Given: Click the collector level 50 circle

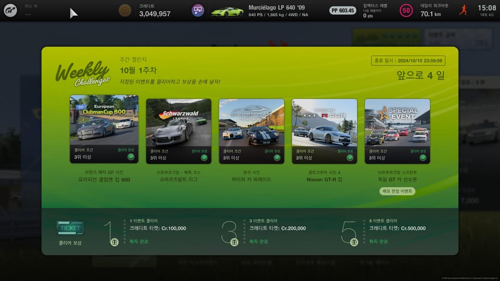Looking at the screenshot, I should pyautogui.click(x=406, y=10).
